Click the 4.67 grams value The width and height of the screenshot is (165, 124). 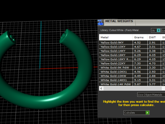pos(137,47)
